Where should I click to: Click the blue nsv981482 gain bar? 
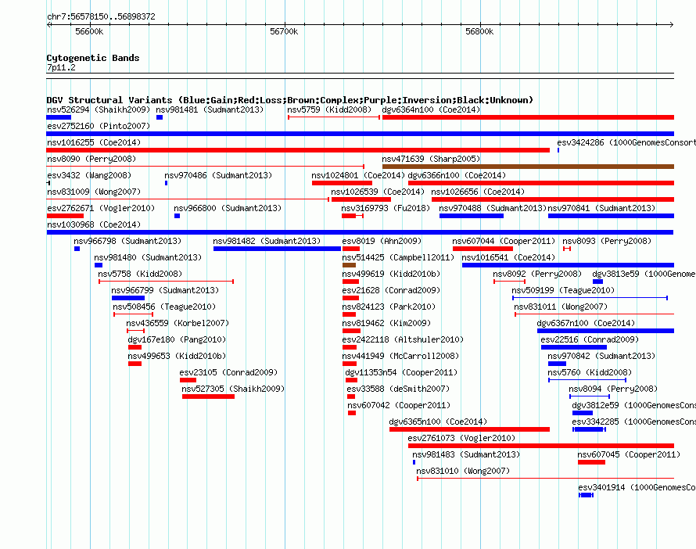[x=277, y=249]
